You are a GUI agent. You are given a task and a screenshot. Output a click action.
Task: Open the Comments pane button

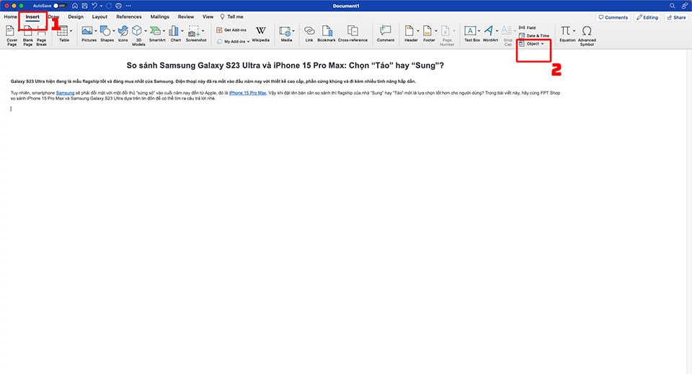point(613,17)
